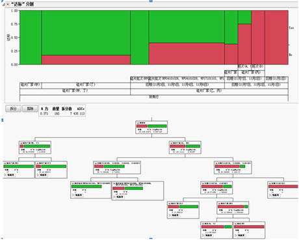299x240 pixels.
Task: Open the red triangle menu beside "达标" 分割
Action: point(8,5)
